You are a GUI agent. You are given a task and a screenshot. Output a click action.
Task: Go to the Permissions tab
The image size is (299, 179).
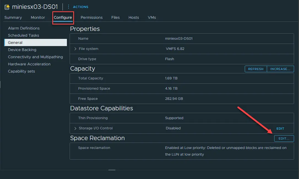91,17
